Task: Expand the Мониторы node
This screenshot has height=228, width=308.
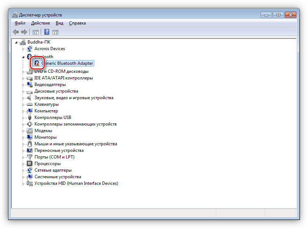Action: pyautogui.click(x=23, y=138)
